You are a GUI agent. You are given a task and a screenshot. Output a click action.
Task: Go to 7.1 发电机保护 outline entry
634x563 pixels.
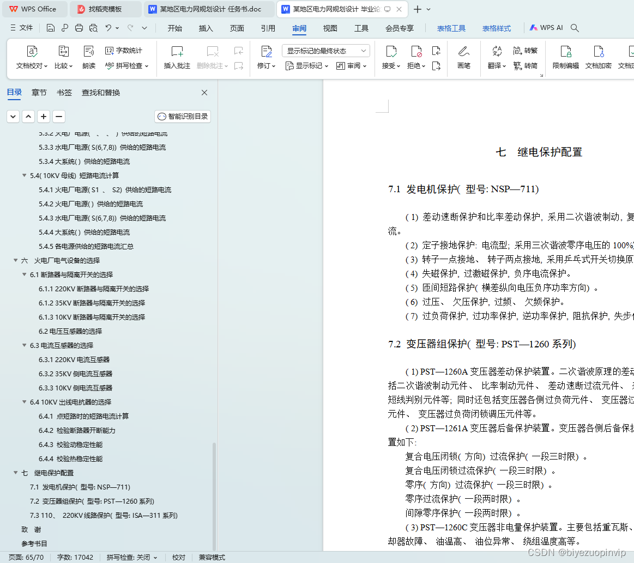(x=80, y=487)
